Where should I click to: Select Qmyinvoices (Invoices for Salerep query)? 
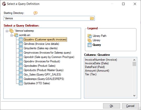coord(47,53)
